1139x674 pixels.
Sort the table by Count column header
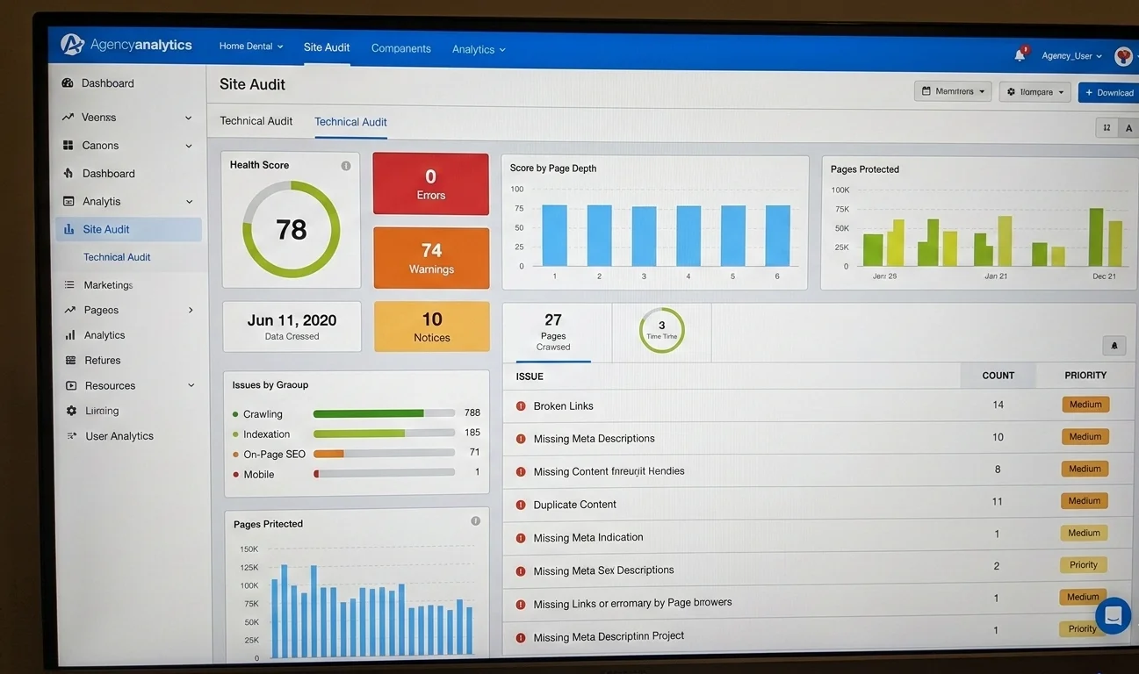click(998, 376)
